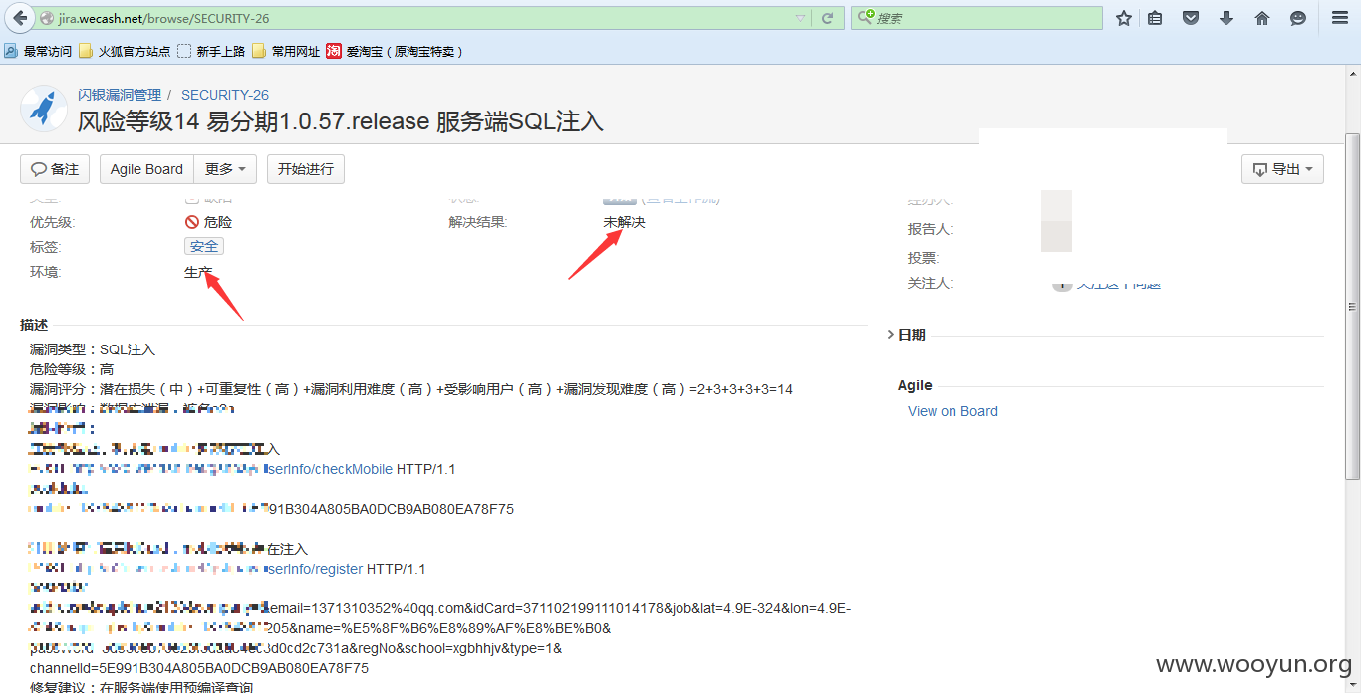
Task: Open the browser hamburger menu
Action: pos(1339,18)
